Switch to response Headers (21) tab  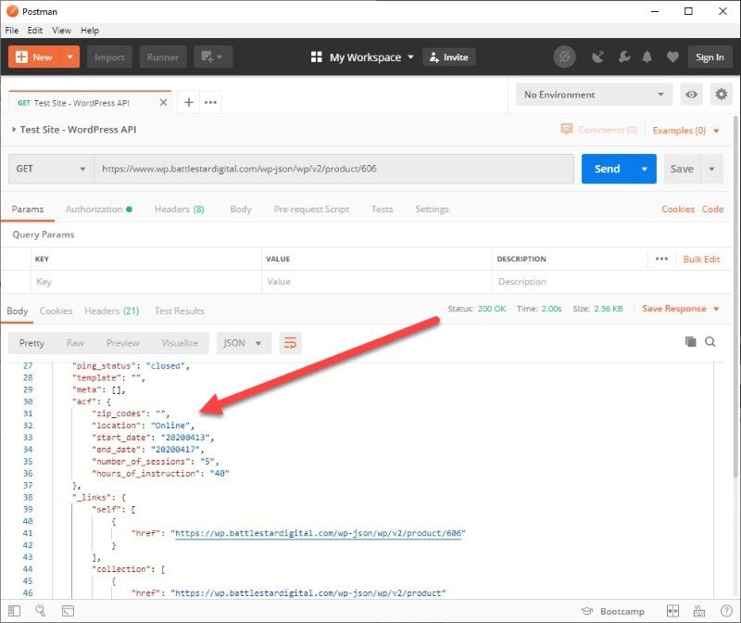coord(111,311)
